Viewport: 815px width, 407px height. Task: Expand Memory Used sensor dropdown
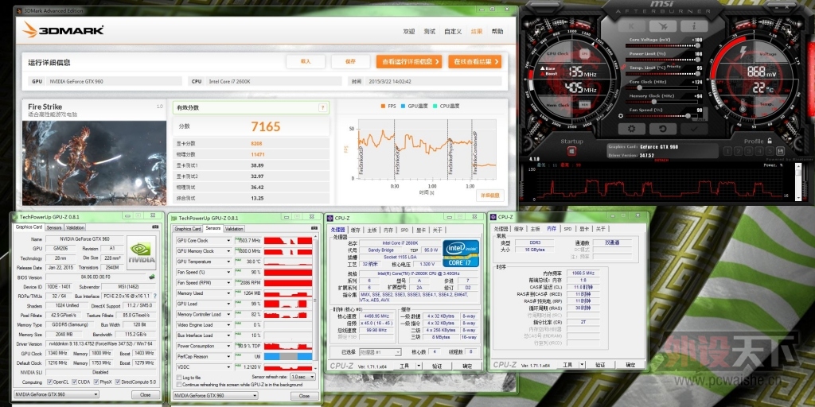(228, 293)
